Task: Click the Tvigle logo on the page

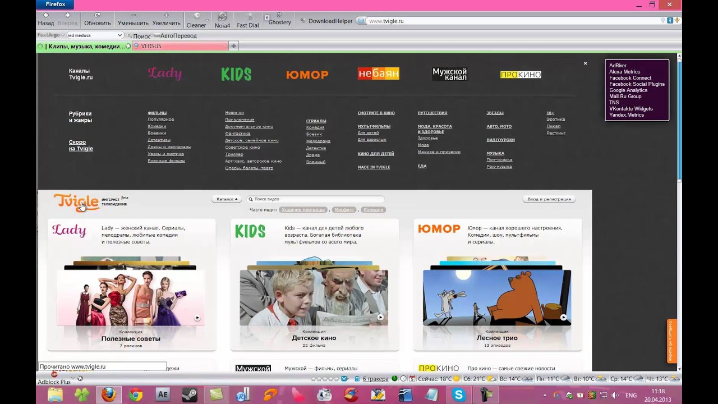Action: click(x=76, y=202)
